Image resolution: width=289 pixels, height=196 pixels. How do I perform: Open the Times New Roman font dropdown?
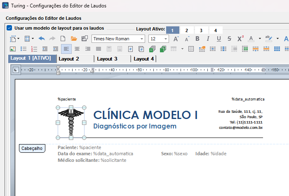coord(142,39)
